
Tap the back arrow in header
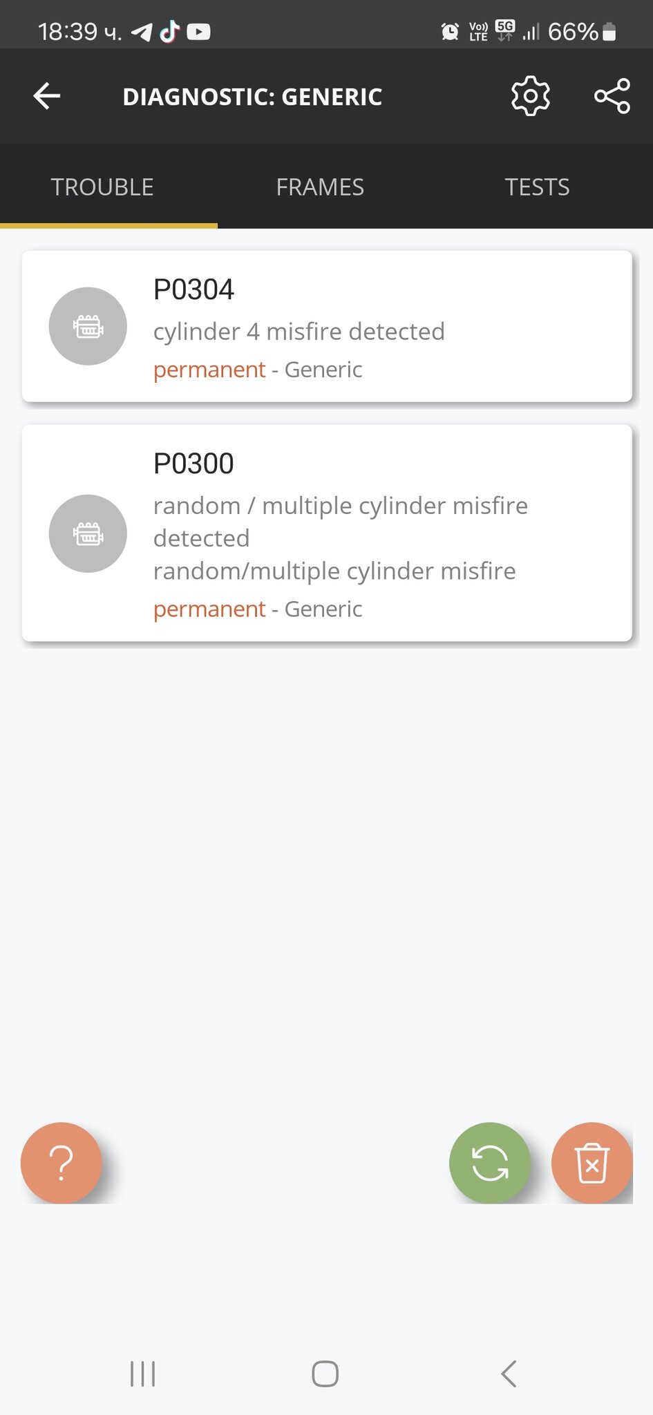[47, 96]
